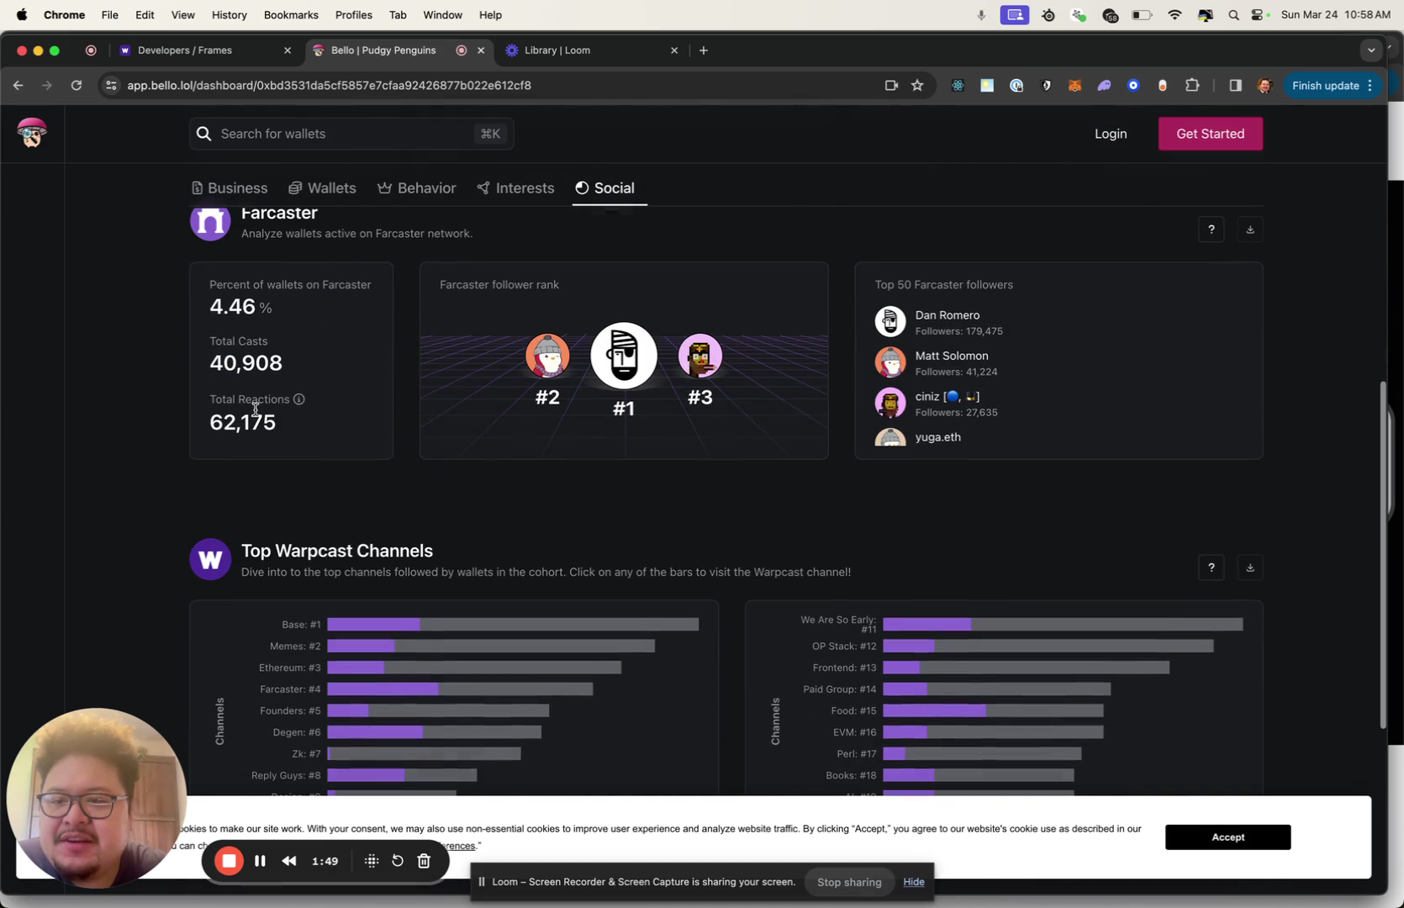Open Chrome extensions puzzle icon
This screenshot has height=908, width=1404.
(1192, 85)
